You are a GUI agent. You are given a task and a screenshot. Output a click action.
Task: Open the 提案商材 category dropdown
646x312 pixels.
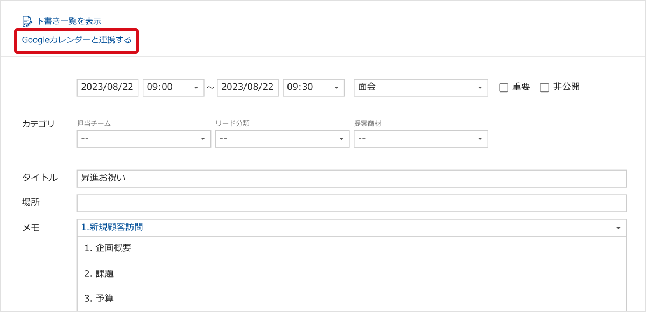421,139
